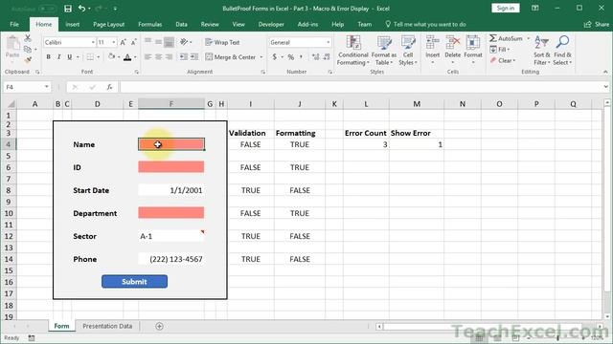Open the Calibri font name dropdown
Image resolution: width=613 pixels, height=344 pixels.
tap(93, 42)
